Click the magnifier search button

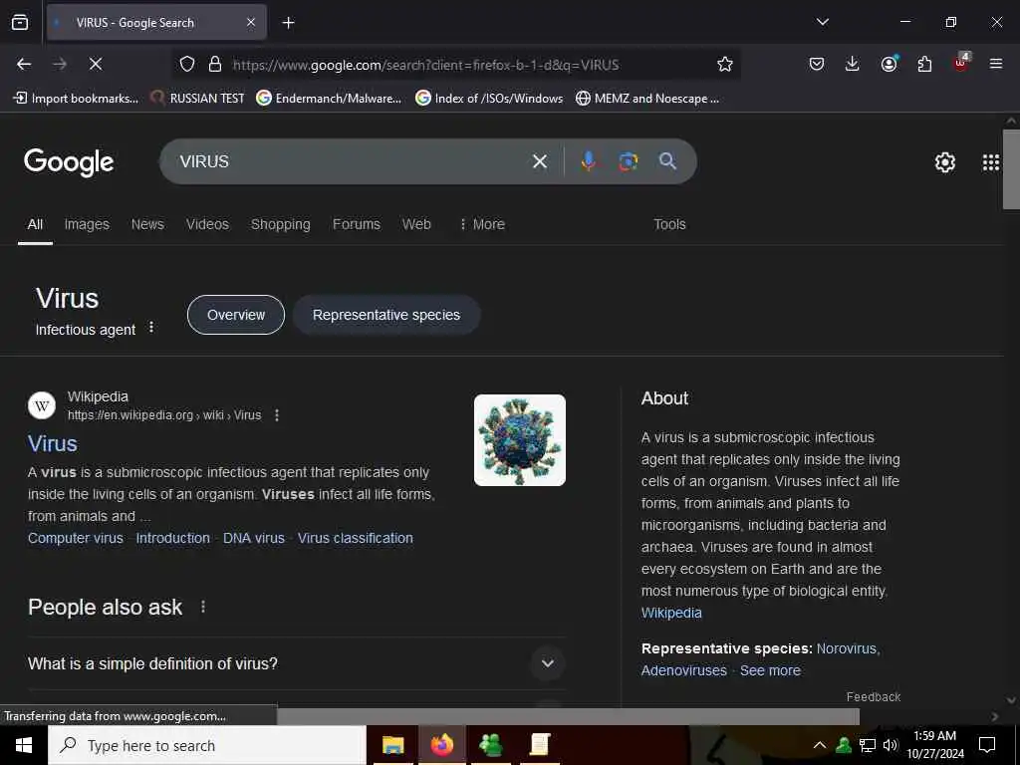[667, 161]
